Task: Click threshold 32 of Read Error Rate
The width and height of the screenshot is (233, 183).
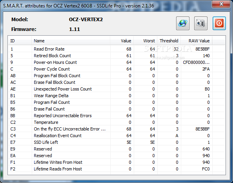Action: 176,49
